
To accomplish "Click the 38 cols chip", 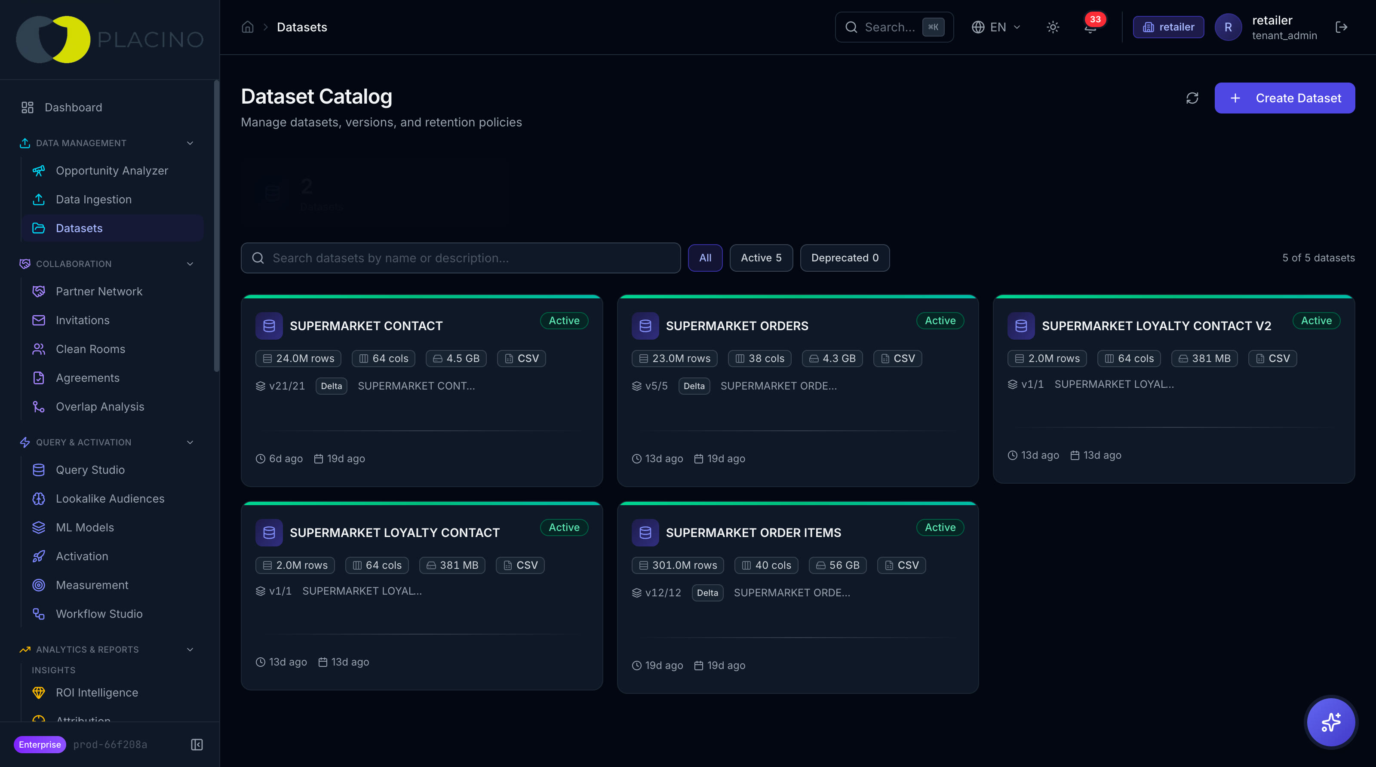I will click(x=759, y=359).
